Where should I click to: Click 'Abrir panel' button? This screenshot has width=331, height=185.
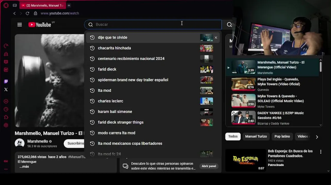click(x=209, y=166)
